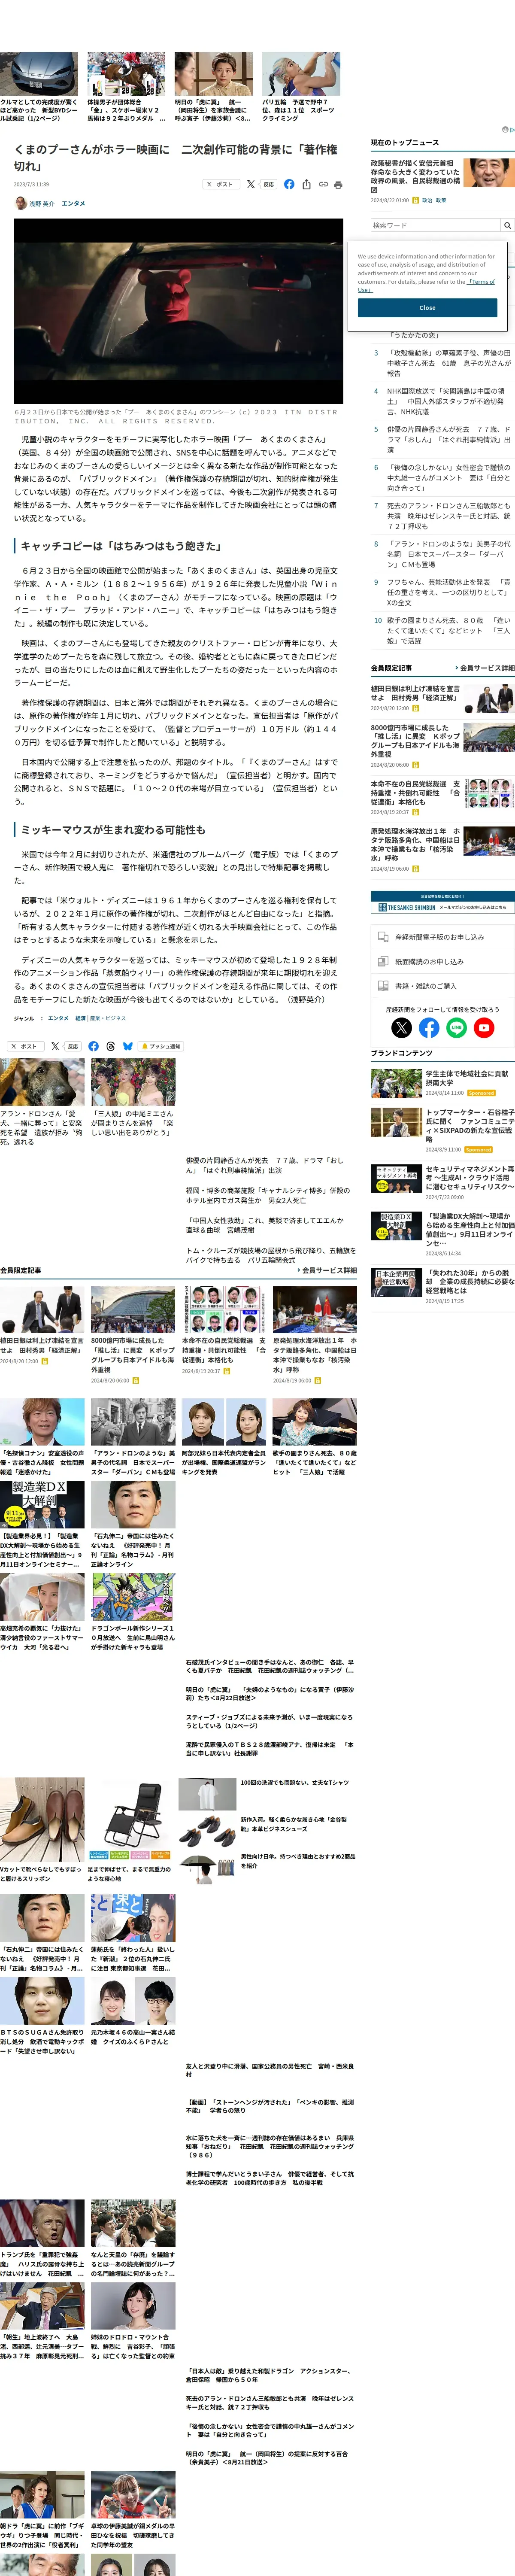Open 製造業DX大解剖 sidebar brand article
Screen dimensions: 515x2576
(470, 1229)
